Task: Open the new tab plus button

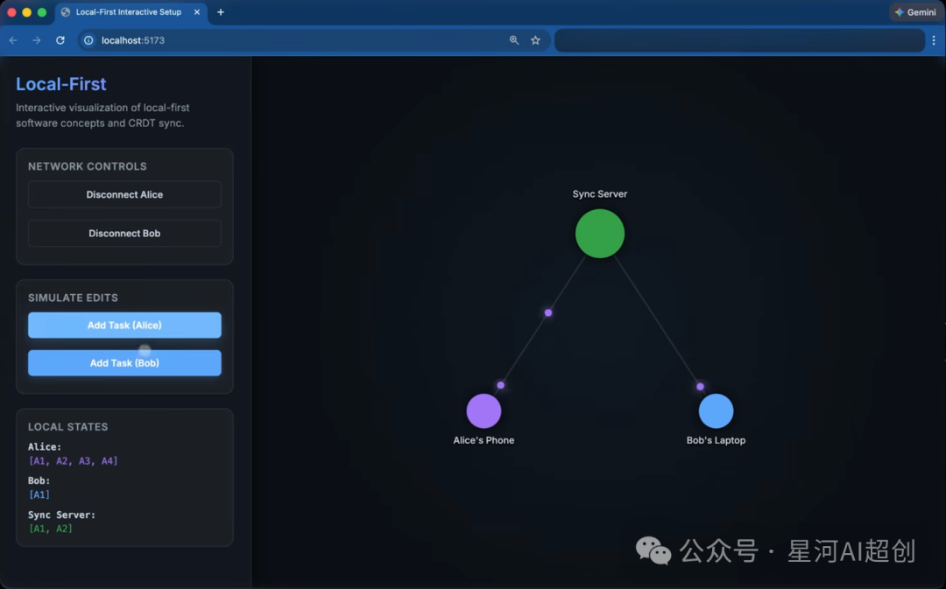Action: click(x=221, y=12)
